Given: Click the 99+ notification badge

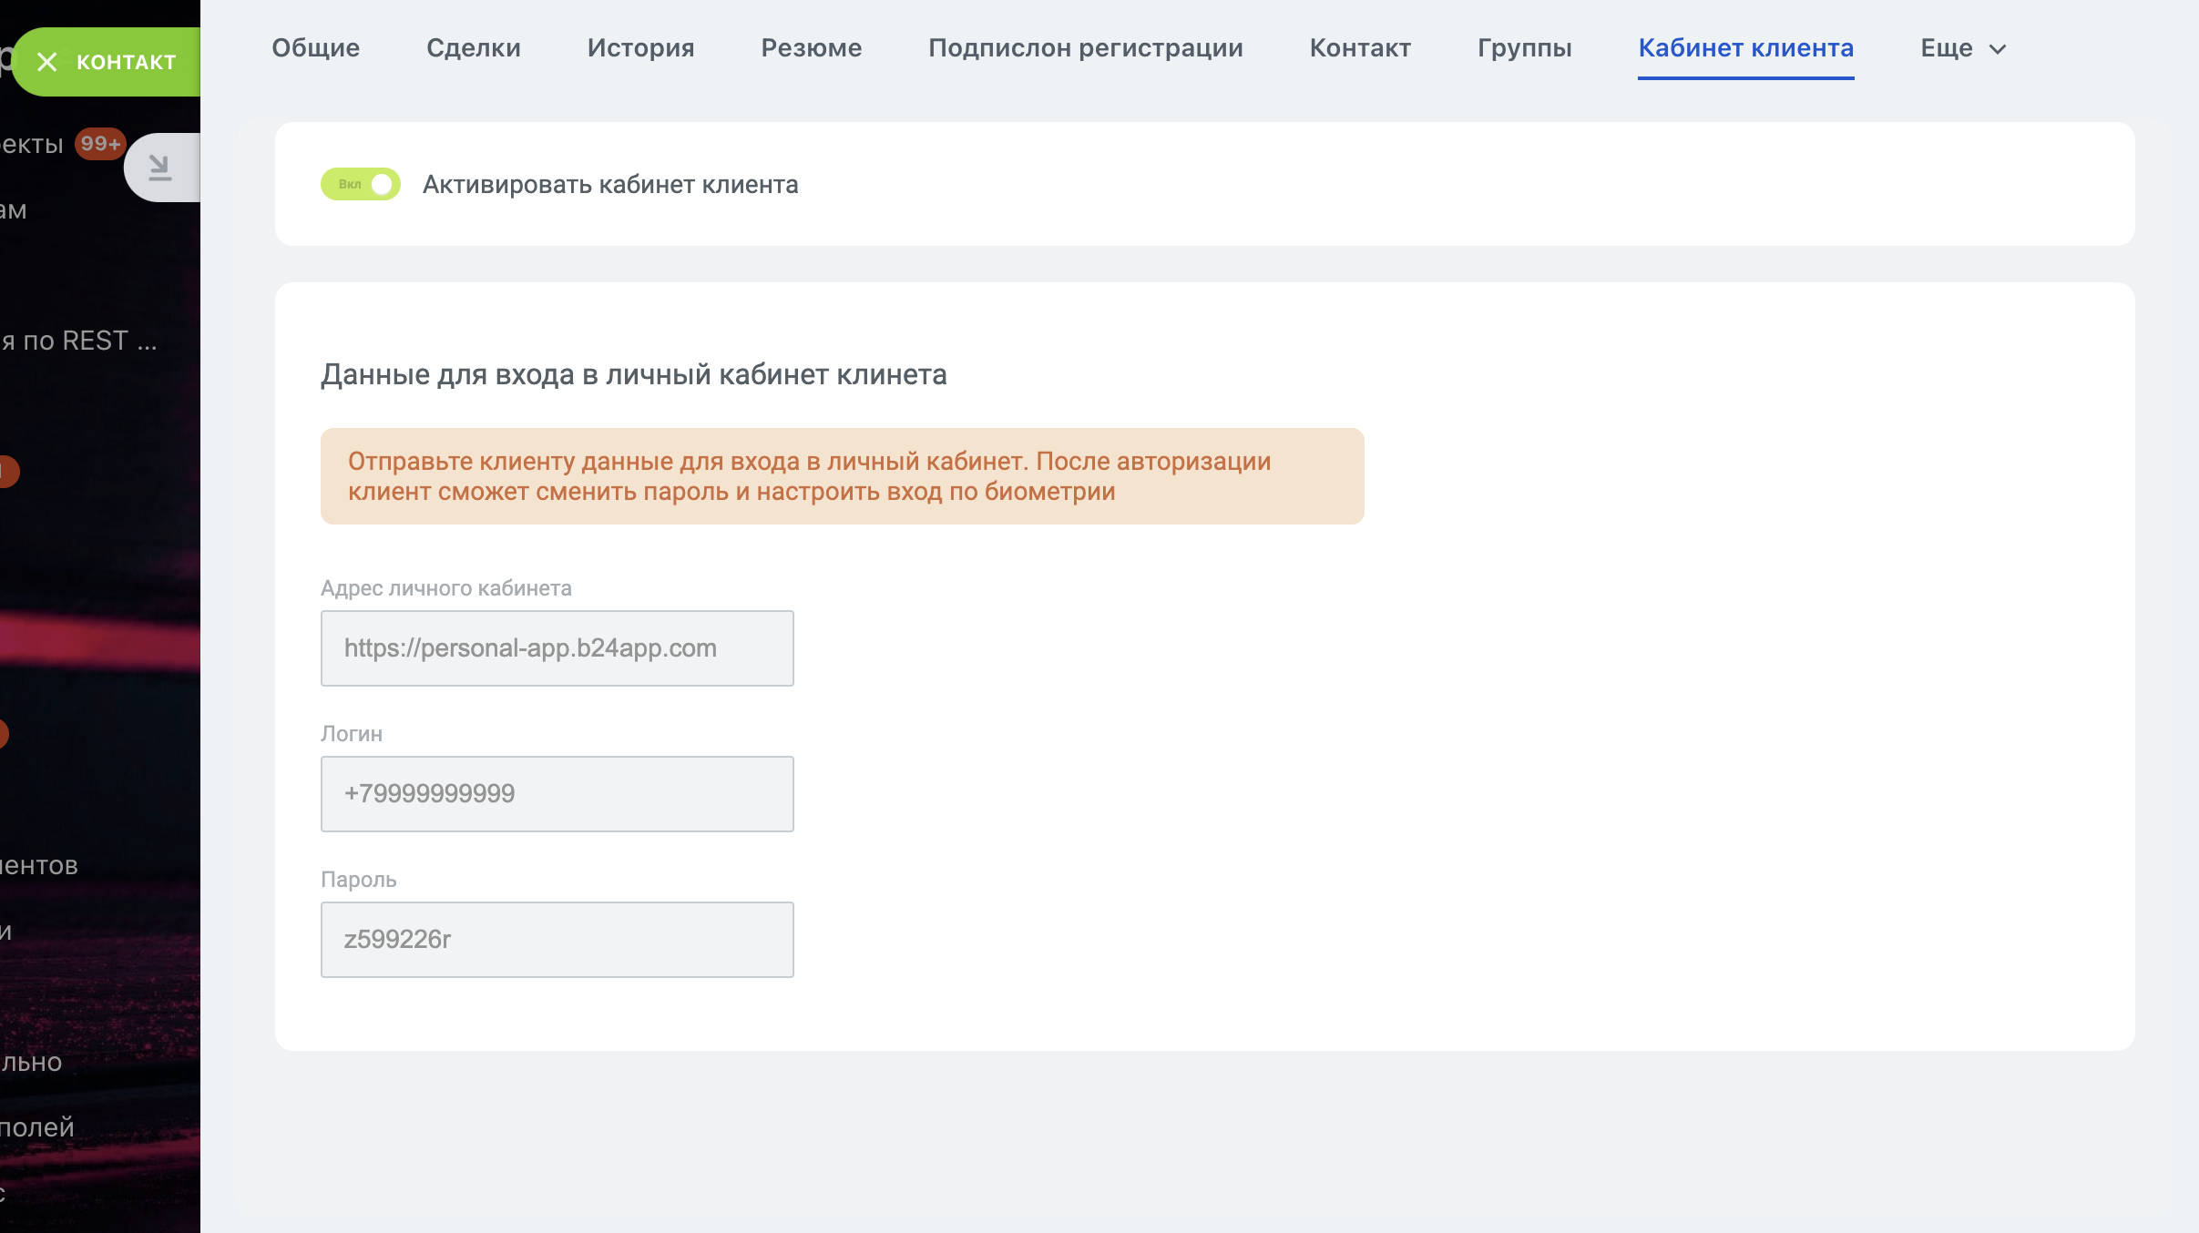Looking at the screenshot, I should [100, 144].
